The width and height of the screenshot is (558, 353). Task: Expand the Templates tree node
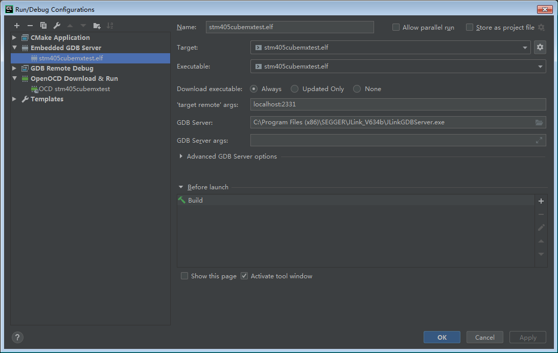point(14,99)
